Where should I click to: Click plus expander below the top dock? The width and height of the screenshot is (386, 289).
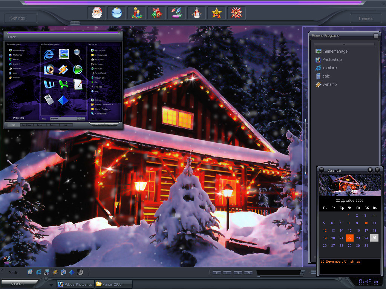click(75, 23)
